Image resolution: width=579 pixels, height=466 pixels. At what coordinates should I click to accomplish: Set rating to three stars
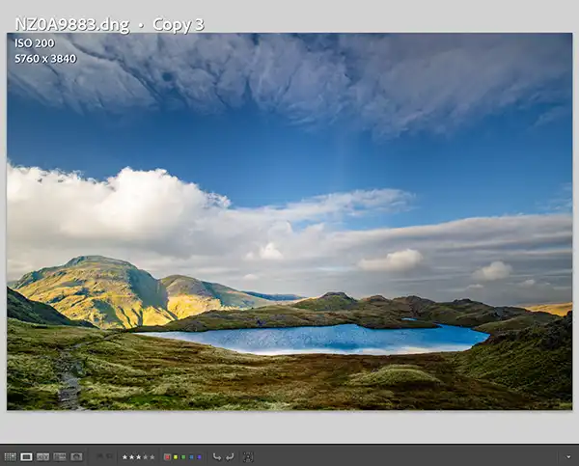(x=138, y=457)
